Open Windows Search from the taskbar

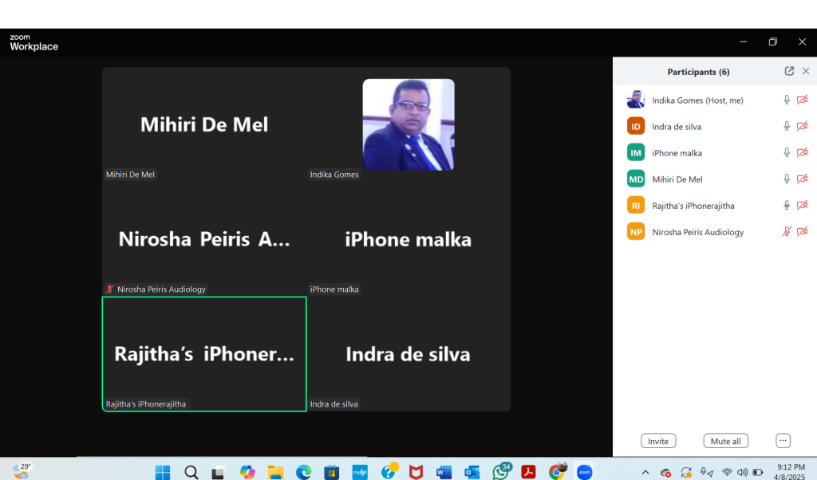click(x=191, y=472)
